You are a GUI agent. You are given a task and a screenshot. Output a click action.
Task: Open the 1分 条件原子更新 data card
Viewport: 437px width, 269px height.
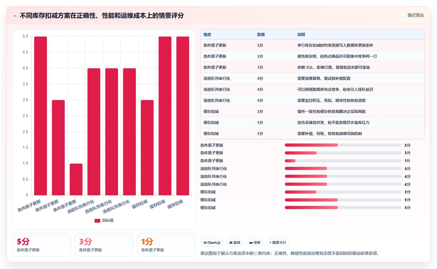pyautogui.click(x=166, y=245)
